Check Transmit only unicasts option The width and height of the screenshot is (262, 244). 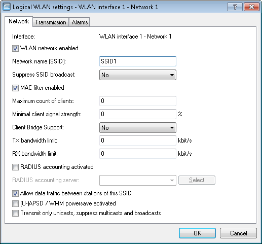click(15, 214)
